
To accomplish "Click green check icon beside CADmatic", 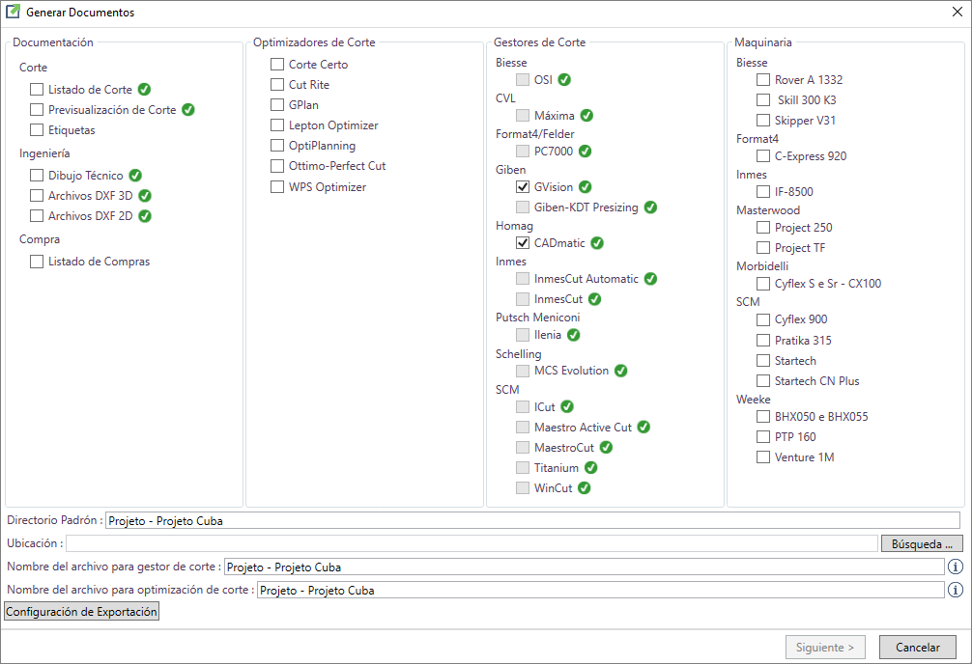I will point(597,243).
